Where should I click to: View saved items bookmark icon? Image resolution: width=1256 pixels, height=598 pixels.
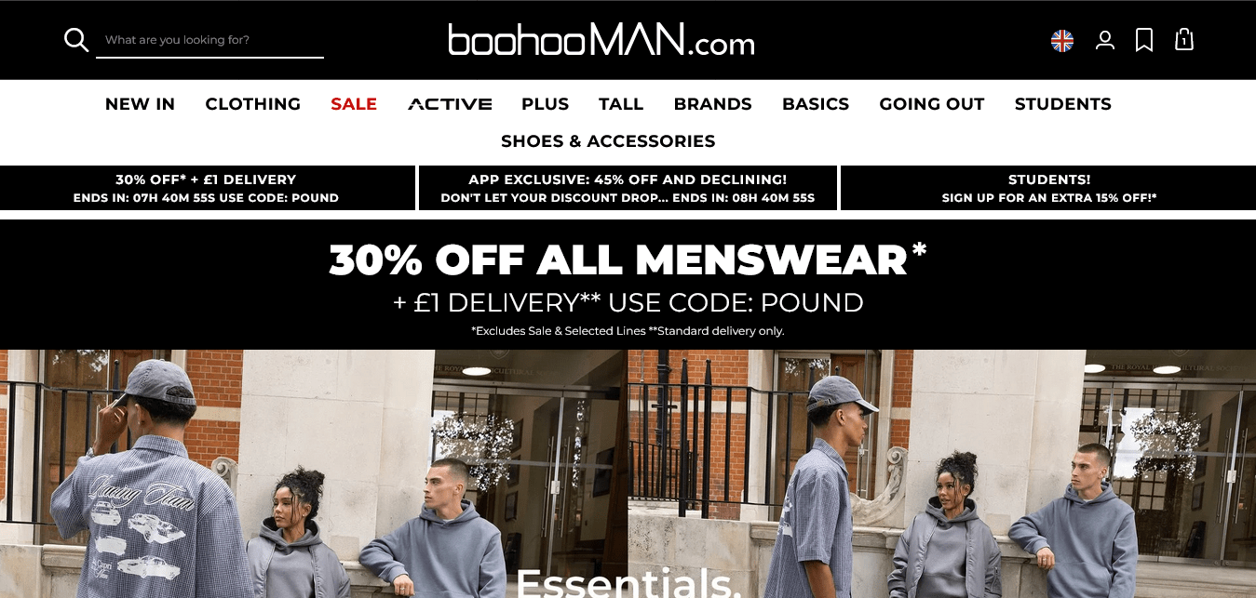tap(1144, 40)
